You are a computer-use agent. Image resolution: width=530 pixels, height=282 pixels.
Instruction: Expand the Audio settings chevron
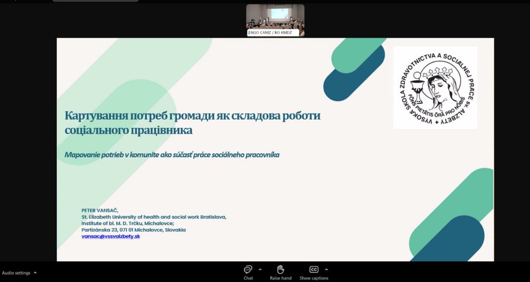pos(35,273)
